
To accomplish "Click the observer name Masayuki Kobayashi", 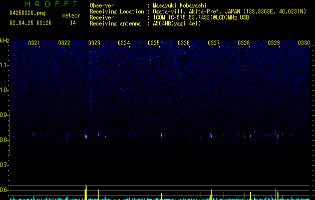I will tap(180, 5).
